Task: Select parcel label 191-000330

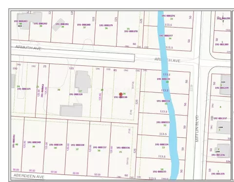Action: pyautogui.click(x=120, y=97)
